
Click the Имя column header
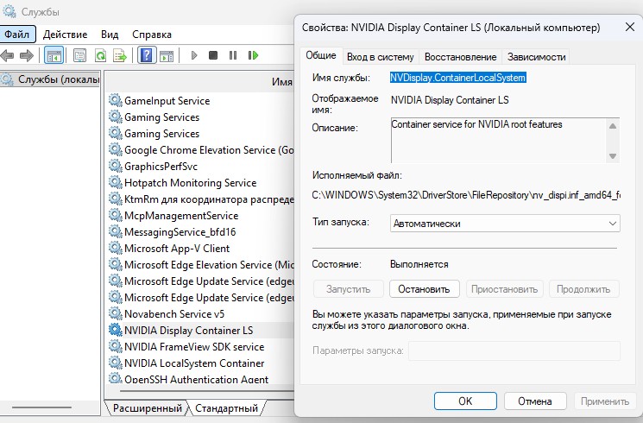281,82
